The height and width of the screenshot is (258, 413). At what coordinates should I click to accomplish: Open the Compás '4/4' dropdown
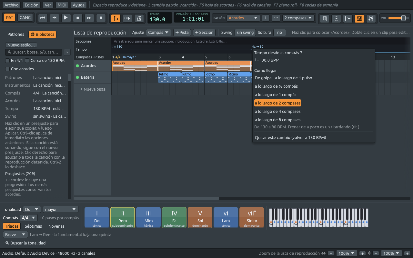point(29,218)
